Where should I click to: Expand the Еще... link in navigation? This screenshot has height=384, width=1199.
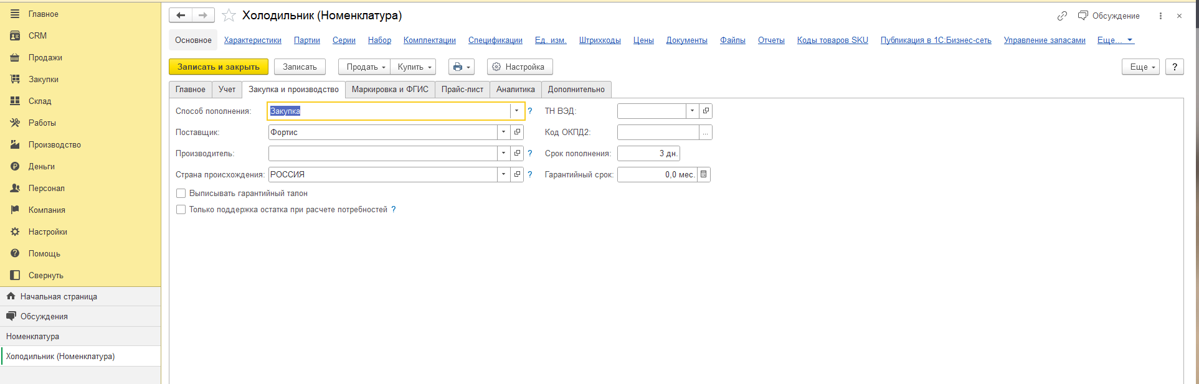coord(1116,40)
